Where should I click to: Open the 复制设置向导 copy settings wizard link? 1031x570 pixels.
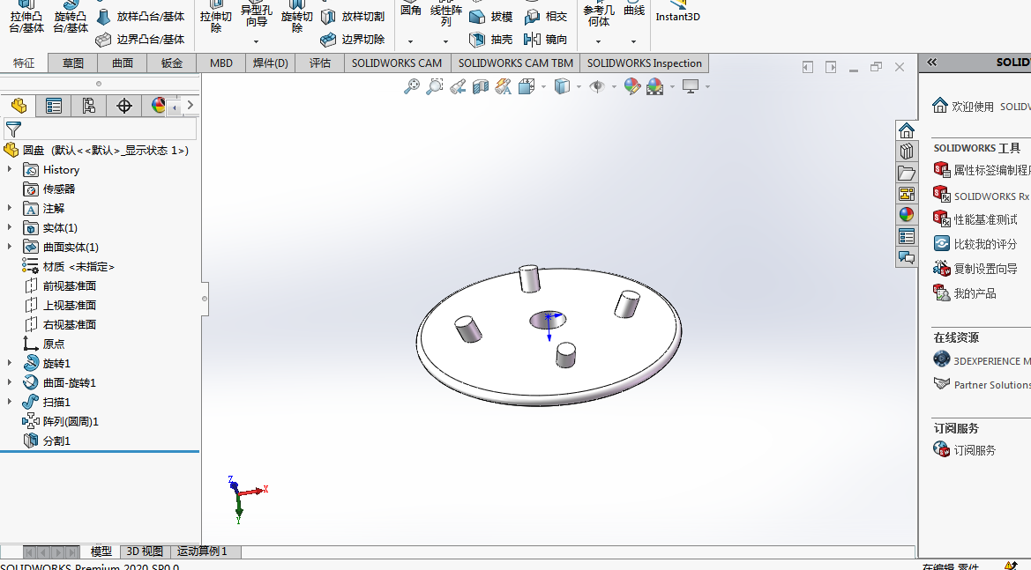click(x=975, y=269)
